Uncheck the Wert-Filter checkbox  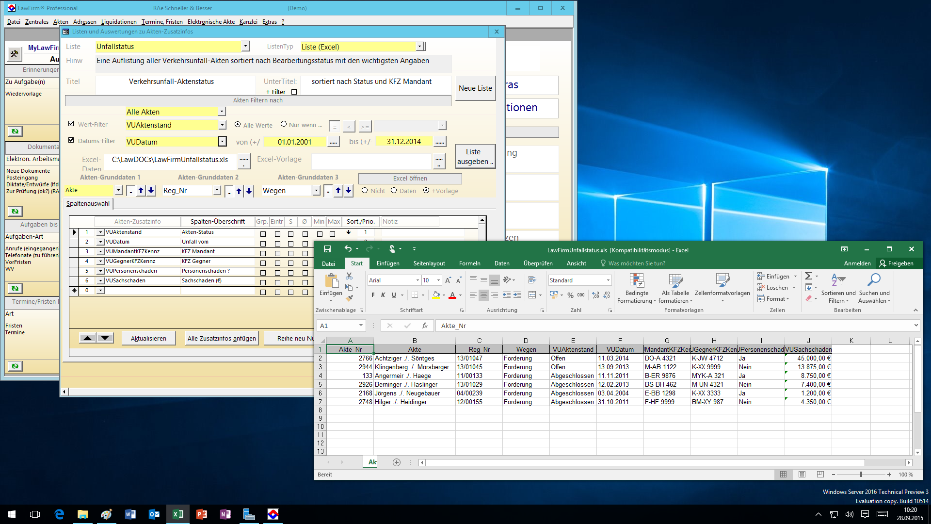[71, 124]
